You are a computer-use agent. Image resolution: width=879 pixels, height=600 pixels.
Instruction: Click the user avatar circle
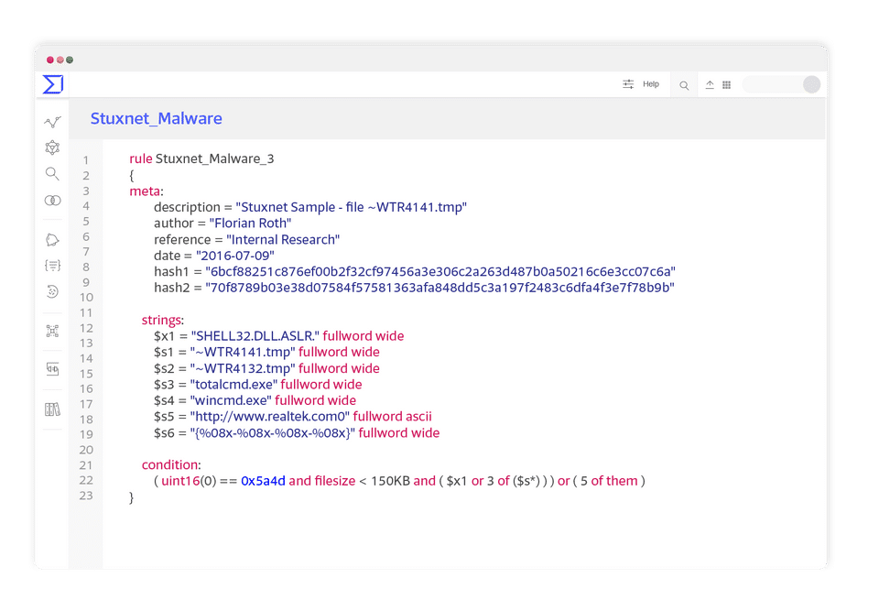tap(811, 84)
